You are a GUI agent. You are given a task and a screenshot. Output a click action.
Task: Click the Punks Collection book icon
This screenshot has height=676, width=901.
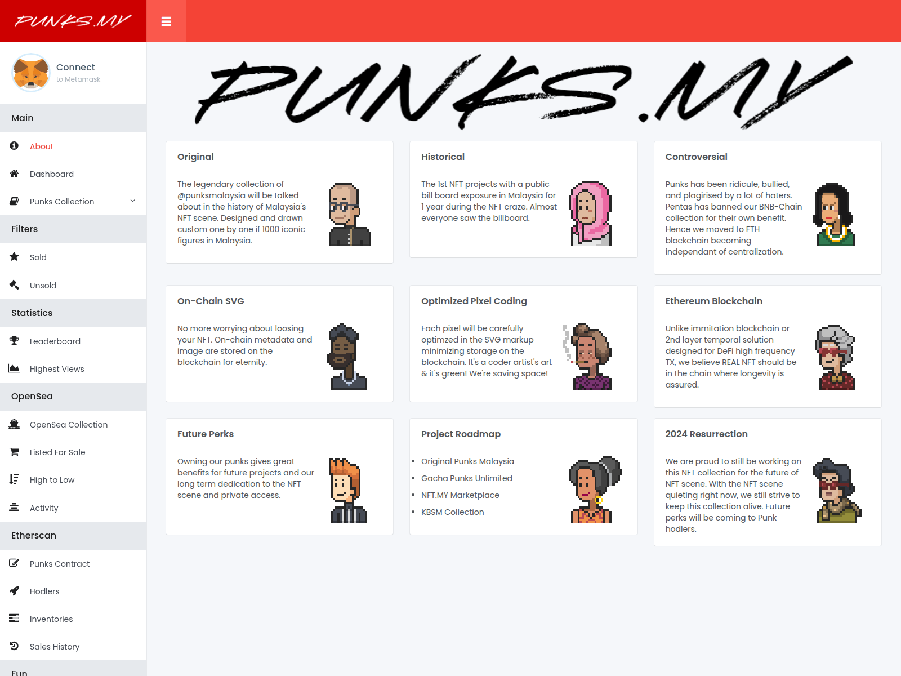tap(15, 201)
